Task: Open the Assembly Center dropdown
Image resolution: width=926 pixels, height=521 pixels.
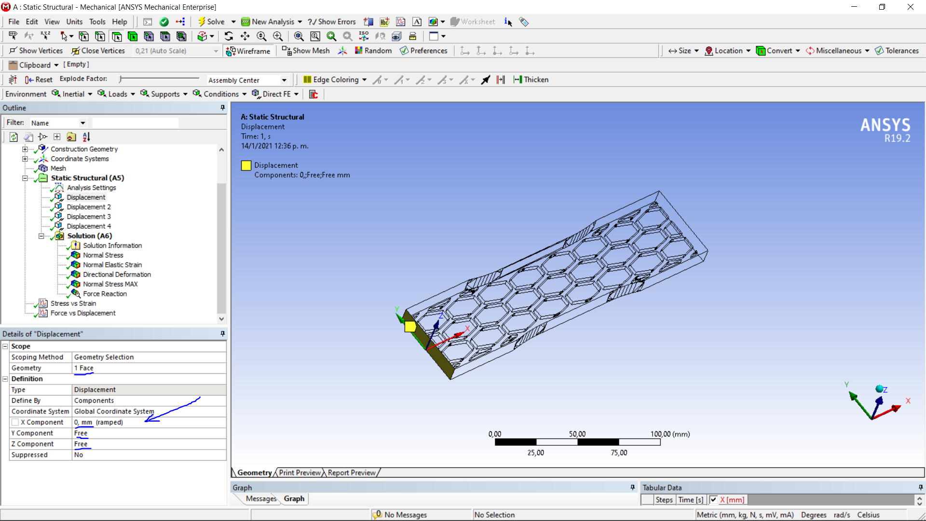Action: tap(284, 80)
